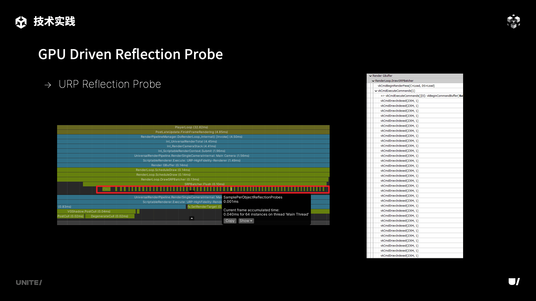The height and width of the screenshot is (301, 536).
Task: Click DegenerateCull (0.02ms) profiler block
Action: (x=109, y=216)
